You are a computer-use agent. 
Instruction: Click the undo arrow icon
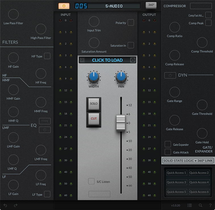click(x=5, y=205)
